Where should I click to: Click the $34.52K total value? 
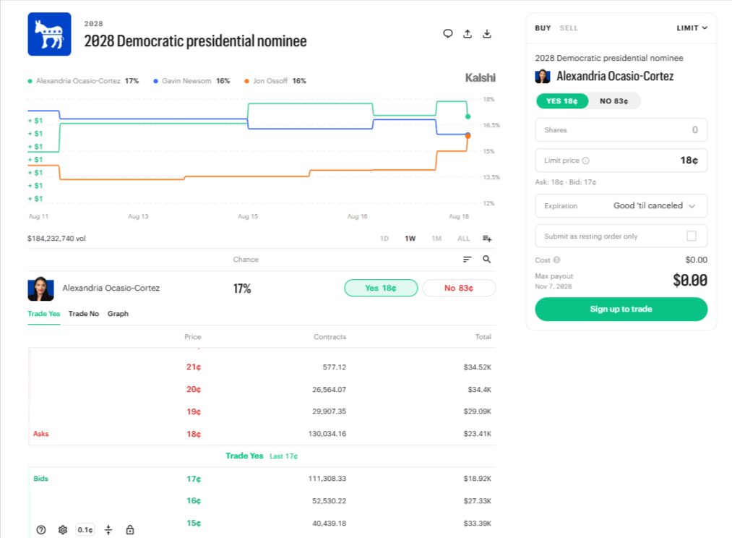477,367
